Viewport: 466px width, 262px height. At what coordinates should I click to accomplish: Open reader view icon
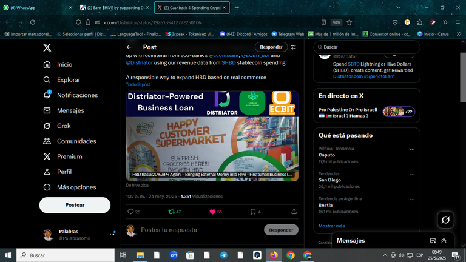coord(323,22)
